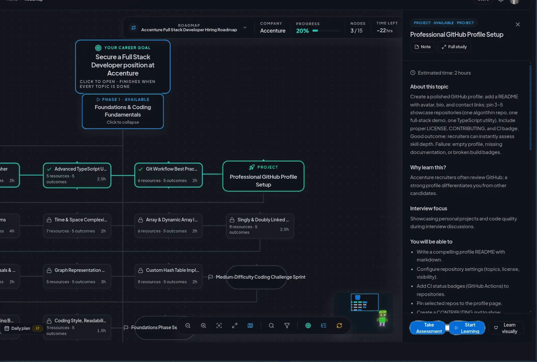
Task: Switch to the tree list view icon
Action: click(324, 326)
